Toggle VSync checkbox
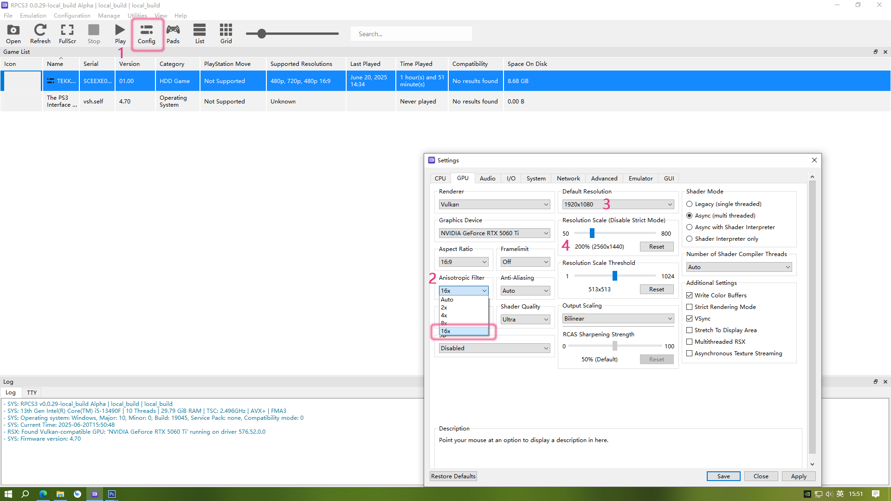The image size is (891, 501). pyautogui.click(x=689, y=319)
